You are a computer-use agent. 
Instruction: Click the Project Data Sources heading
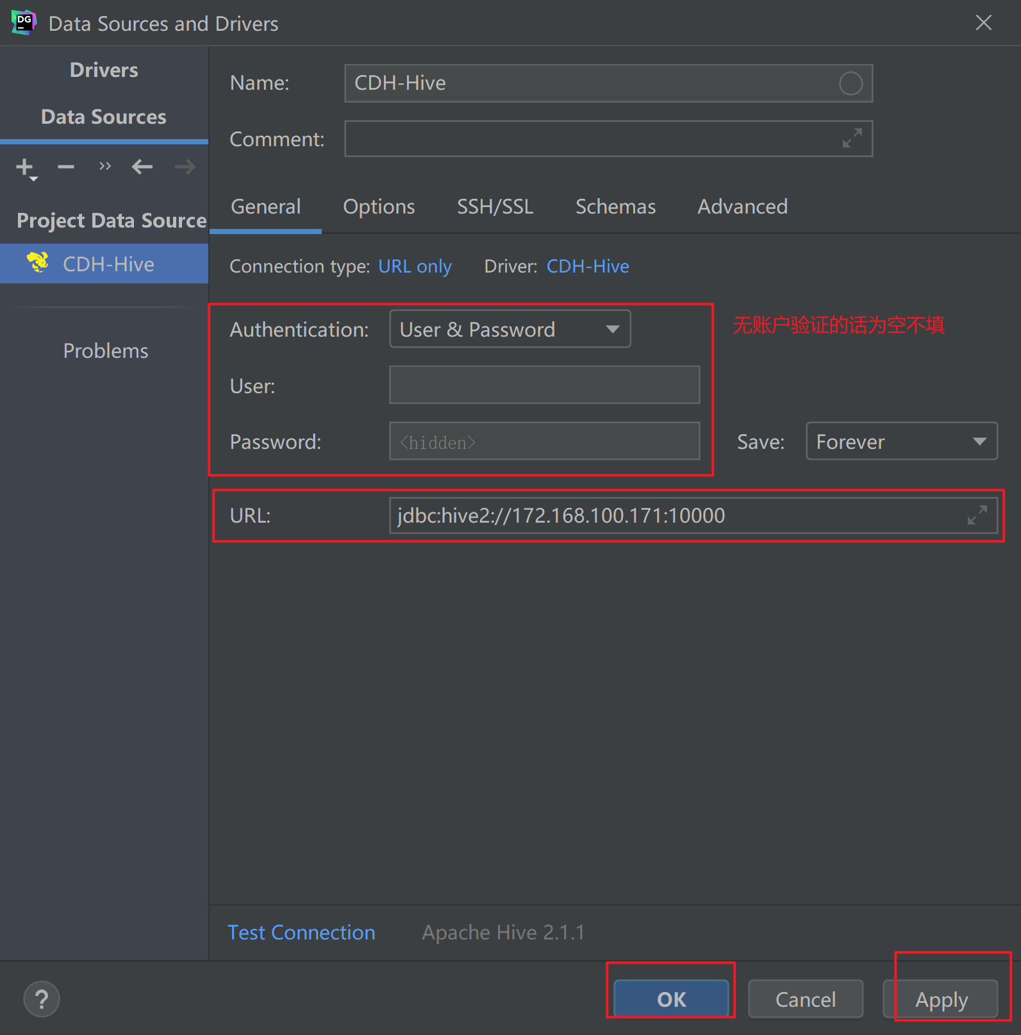click(112, 221)
